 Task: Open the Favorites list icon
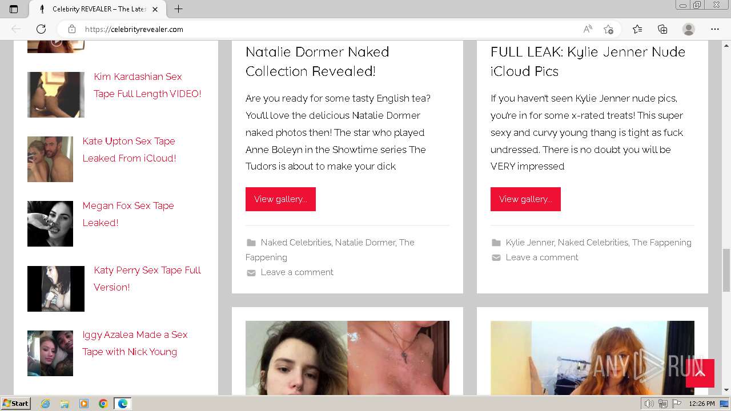[x=637, y=29]
